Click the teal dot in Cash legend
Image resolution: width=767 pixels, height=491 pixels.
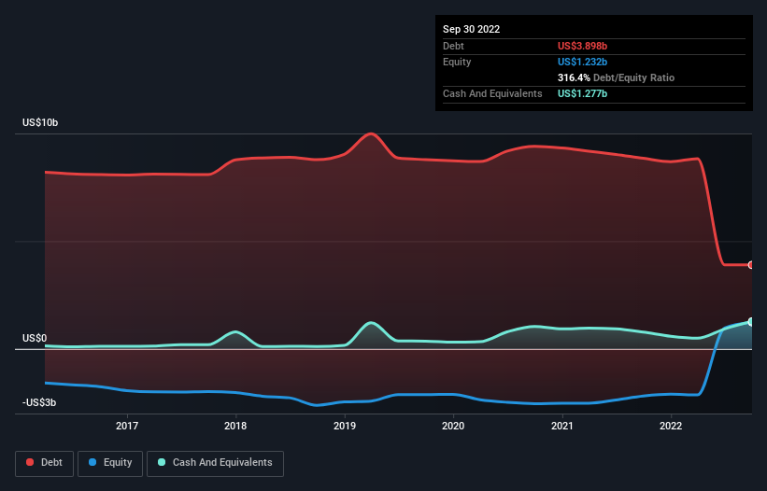(162, 462)
